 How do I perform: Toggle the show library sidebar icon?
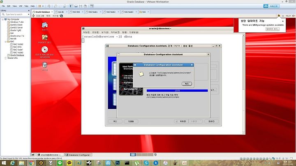click(72, 6)
